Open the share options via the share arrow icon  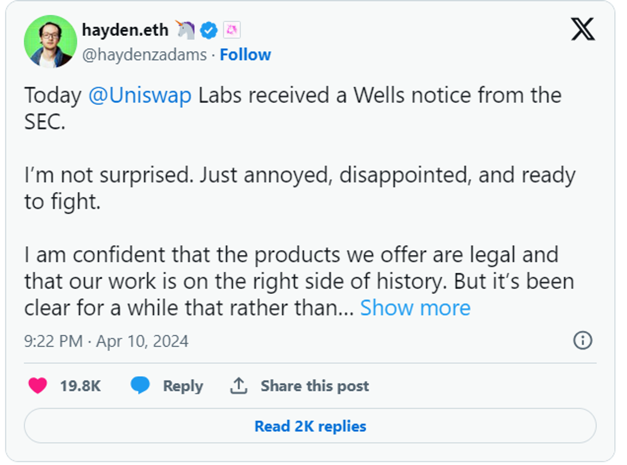[239, 385]
